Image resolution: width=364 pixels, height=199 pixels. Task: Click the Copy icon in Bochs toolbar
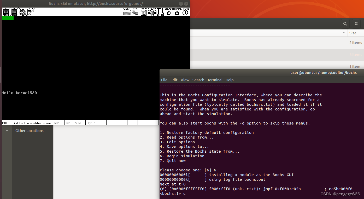(135, 12)
